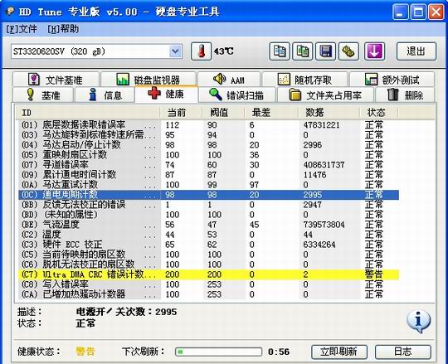Click the 立即刷新 refresh button
The width and height of the screenshot is (448, 364).
point(338,352)
